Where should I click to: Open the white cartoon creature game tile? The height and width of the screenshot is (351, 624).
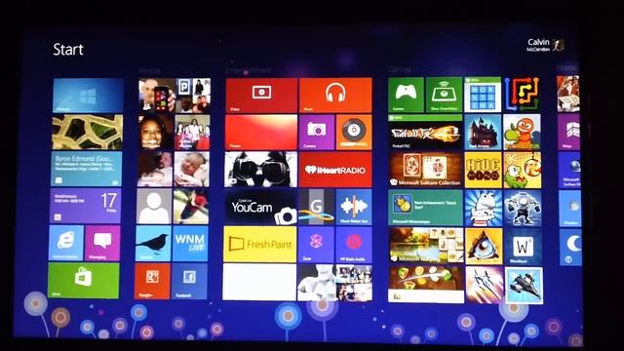pos(484,208)
